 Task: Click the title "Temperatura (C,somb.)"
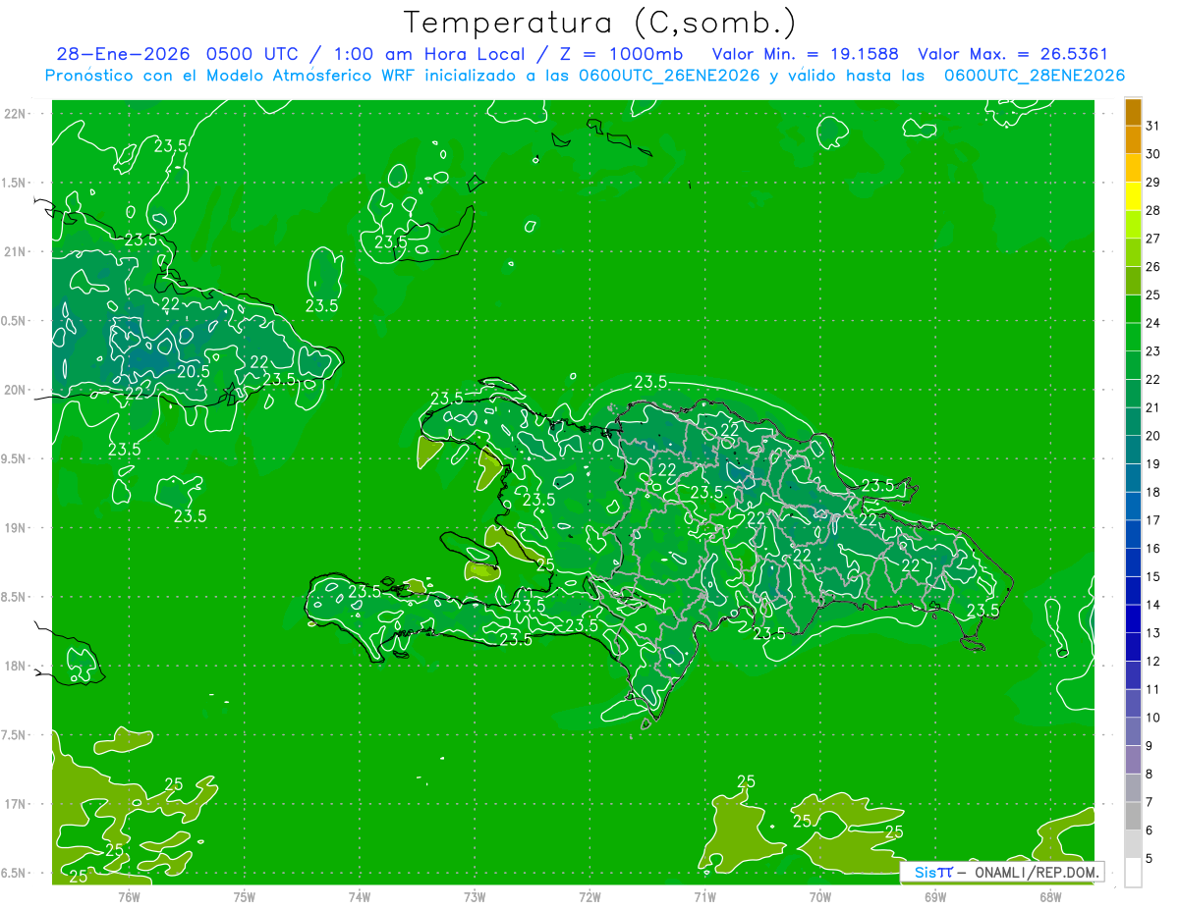pyautogui.click(x=600, y=24)
